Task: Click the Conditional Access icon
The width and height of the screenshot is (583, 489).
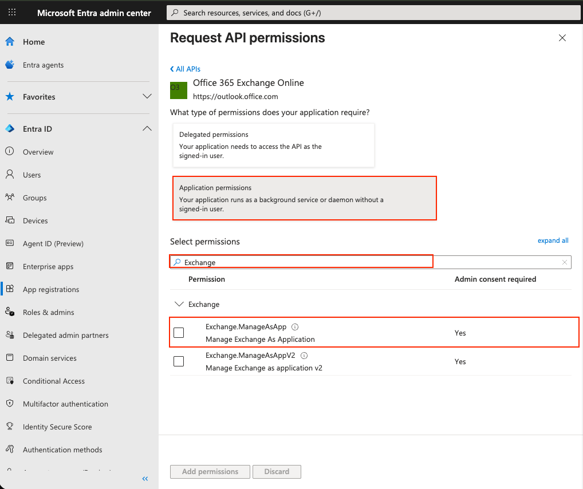Action: click(10, 381)
